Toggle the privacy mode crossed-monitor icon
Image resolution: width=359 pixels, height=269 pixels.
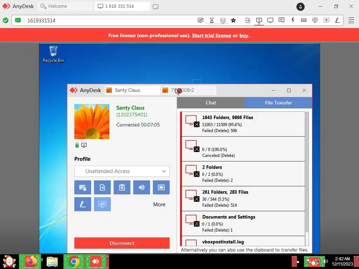click(200, 20)
